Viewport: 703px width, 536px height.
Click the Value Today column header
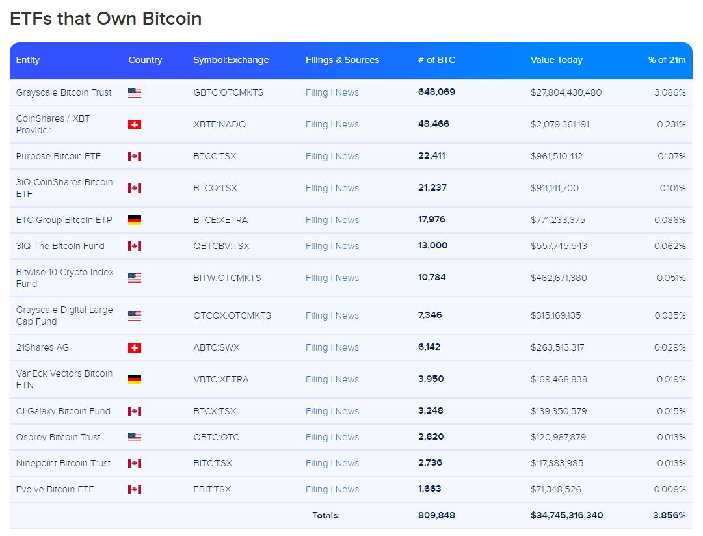click(557, 60)
